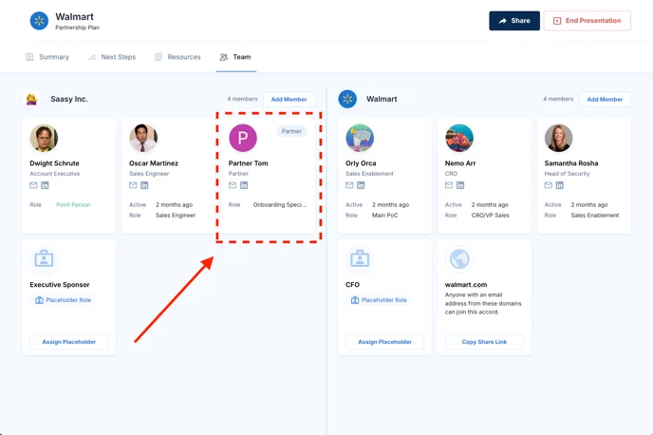Open Oscar Martinez's LinkedIn icon

coord(144,185)
